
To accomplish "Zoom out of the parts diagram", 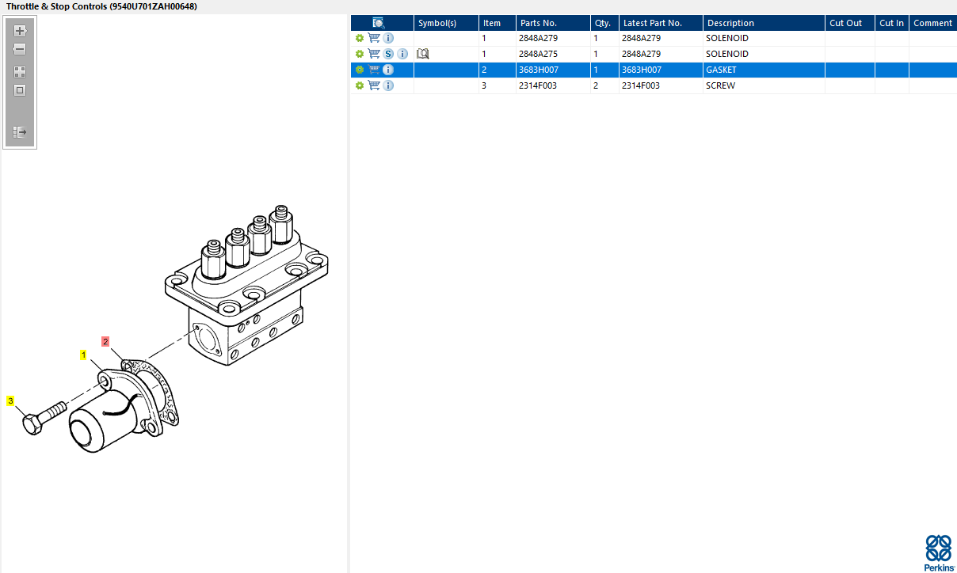I will (21, 49).
